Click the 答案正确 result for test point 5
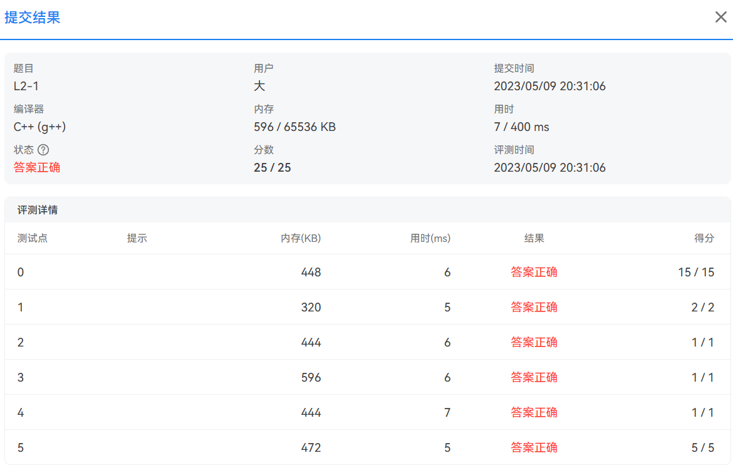The image size is (733, 475). click(534, 447)
